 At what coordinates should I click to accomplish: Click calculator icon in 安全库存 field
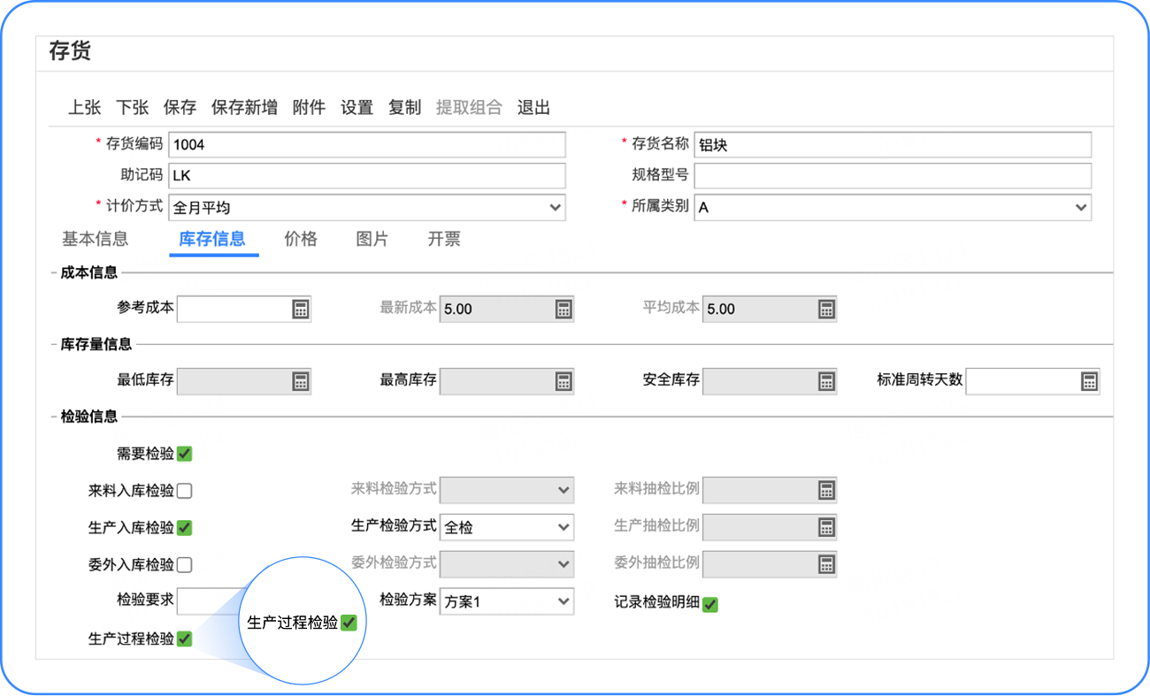(x=825, y=381)
